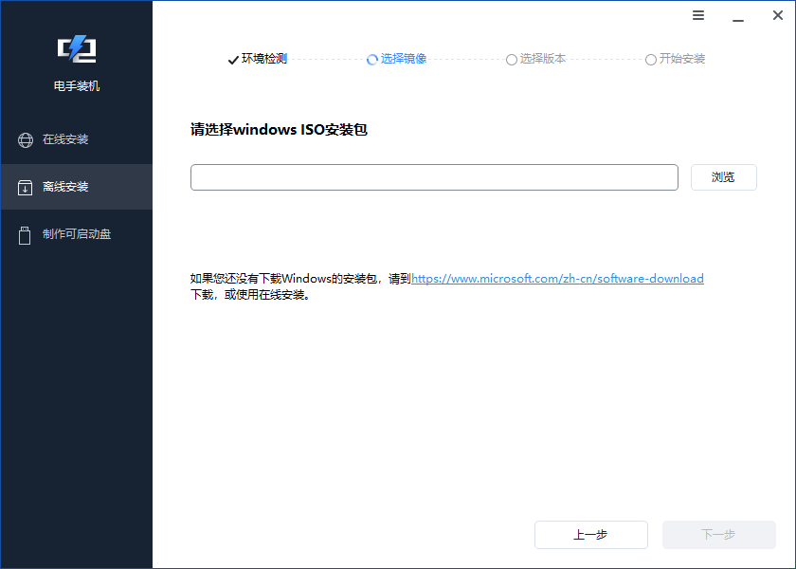Click 浏览 to browse for ISO file

coord(723,176)
